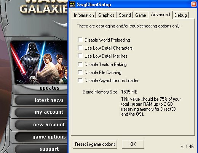Click the updates label in the launcher
The image size is (198, 153).
[x=49, y=88]
